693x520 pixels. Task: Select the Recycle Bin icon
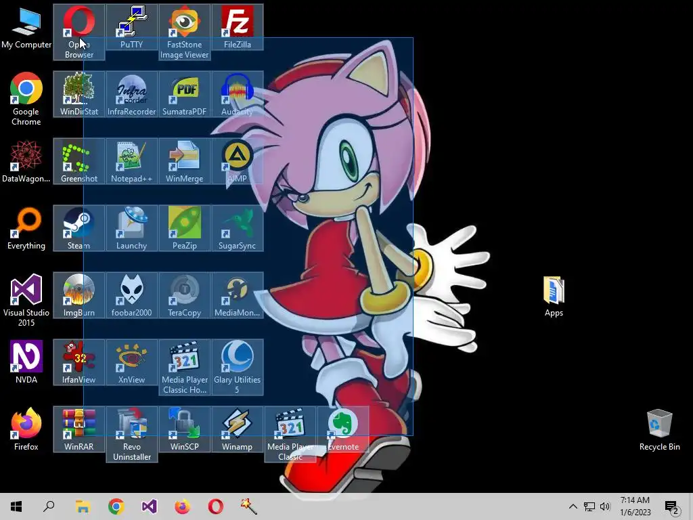pyautogui.click(x=659, y=430)
